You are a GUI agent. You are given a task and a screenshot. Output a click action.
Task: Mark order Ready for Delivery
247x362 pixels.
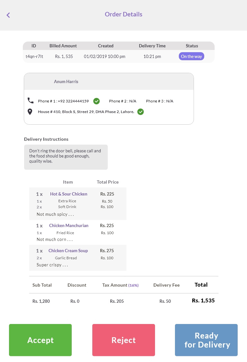tap(206, 340)
